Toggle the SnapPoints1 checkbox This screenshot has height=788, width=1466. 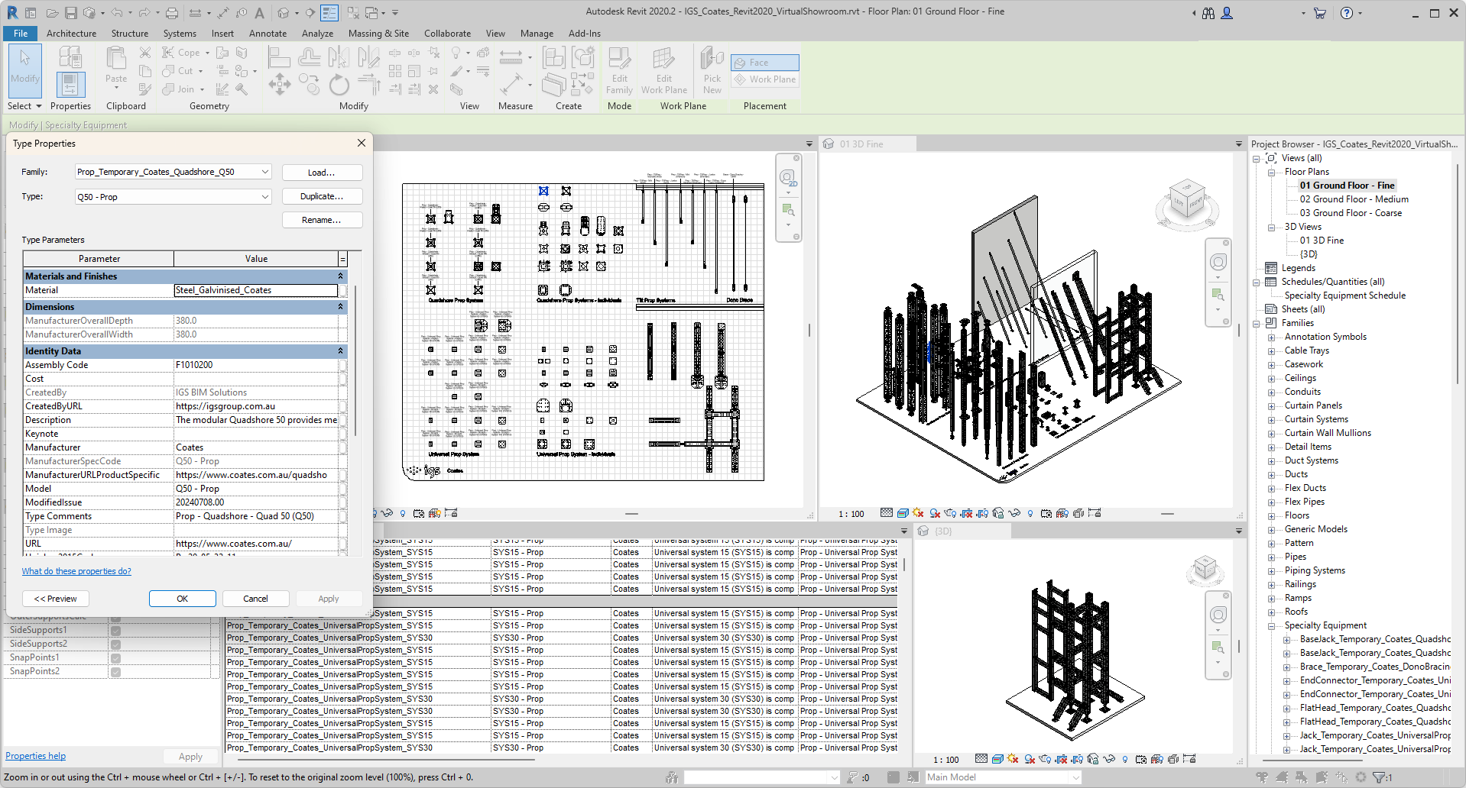(116, 658)
